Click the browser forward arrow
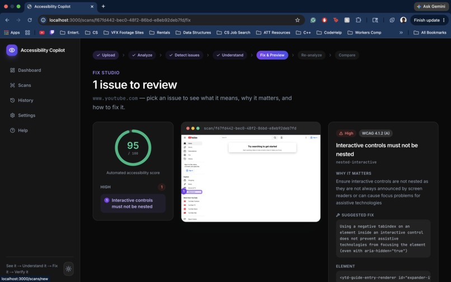 tap(18, 20)
